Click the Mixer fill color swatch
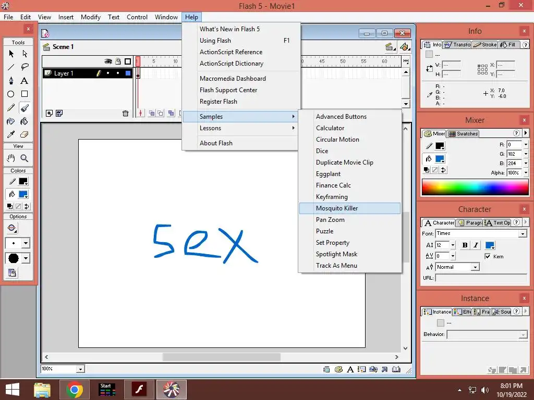This screenshot has width=534, height=400. (x=440, y=159)
